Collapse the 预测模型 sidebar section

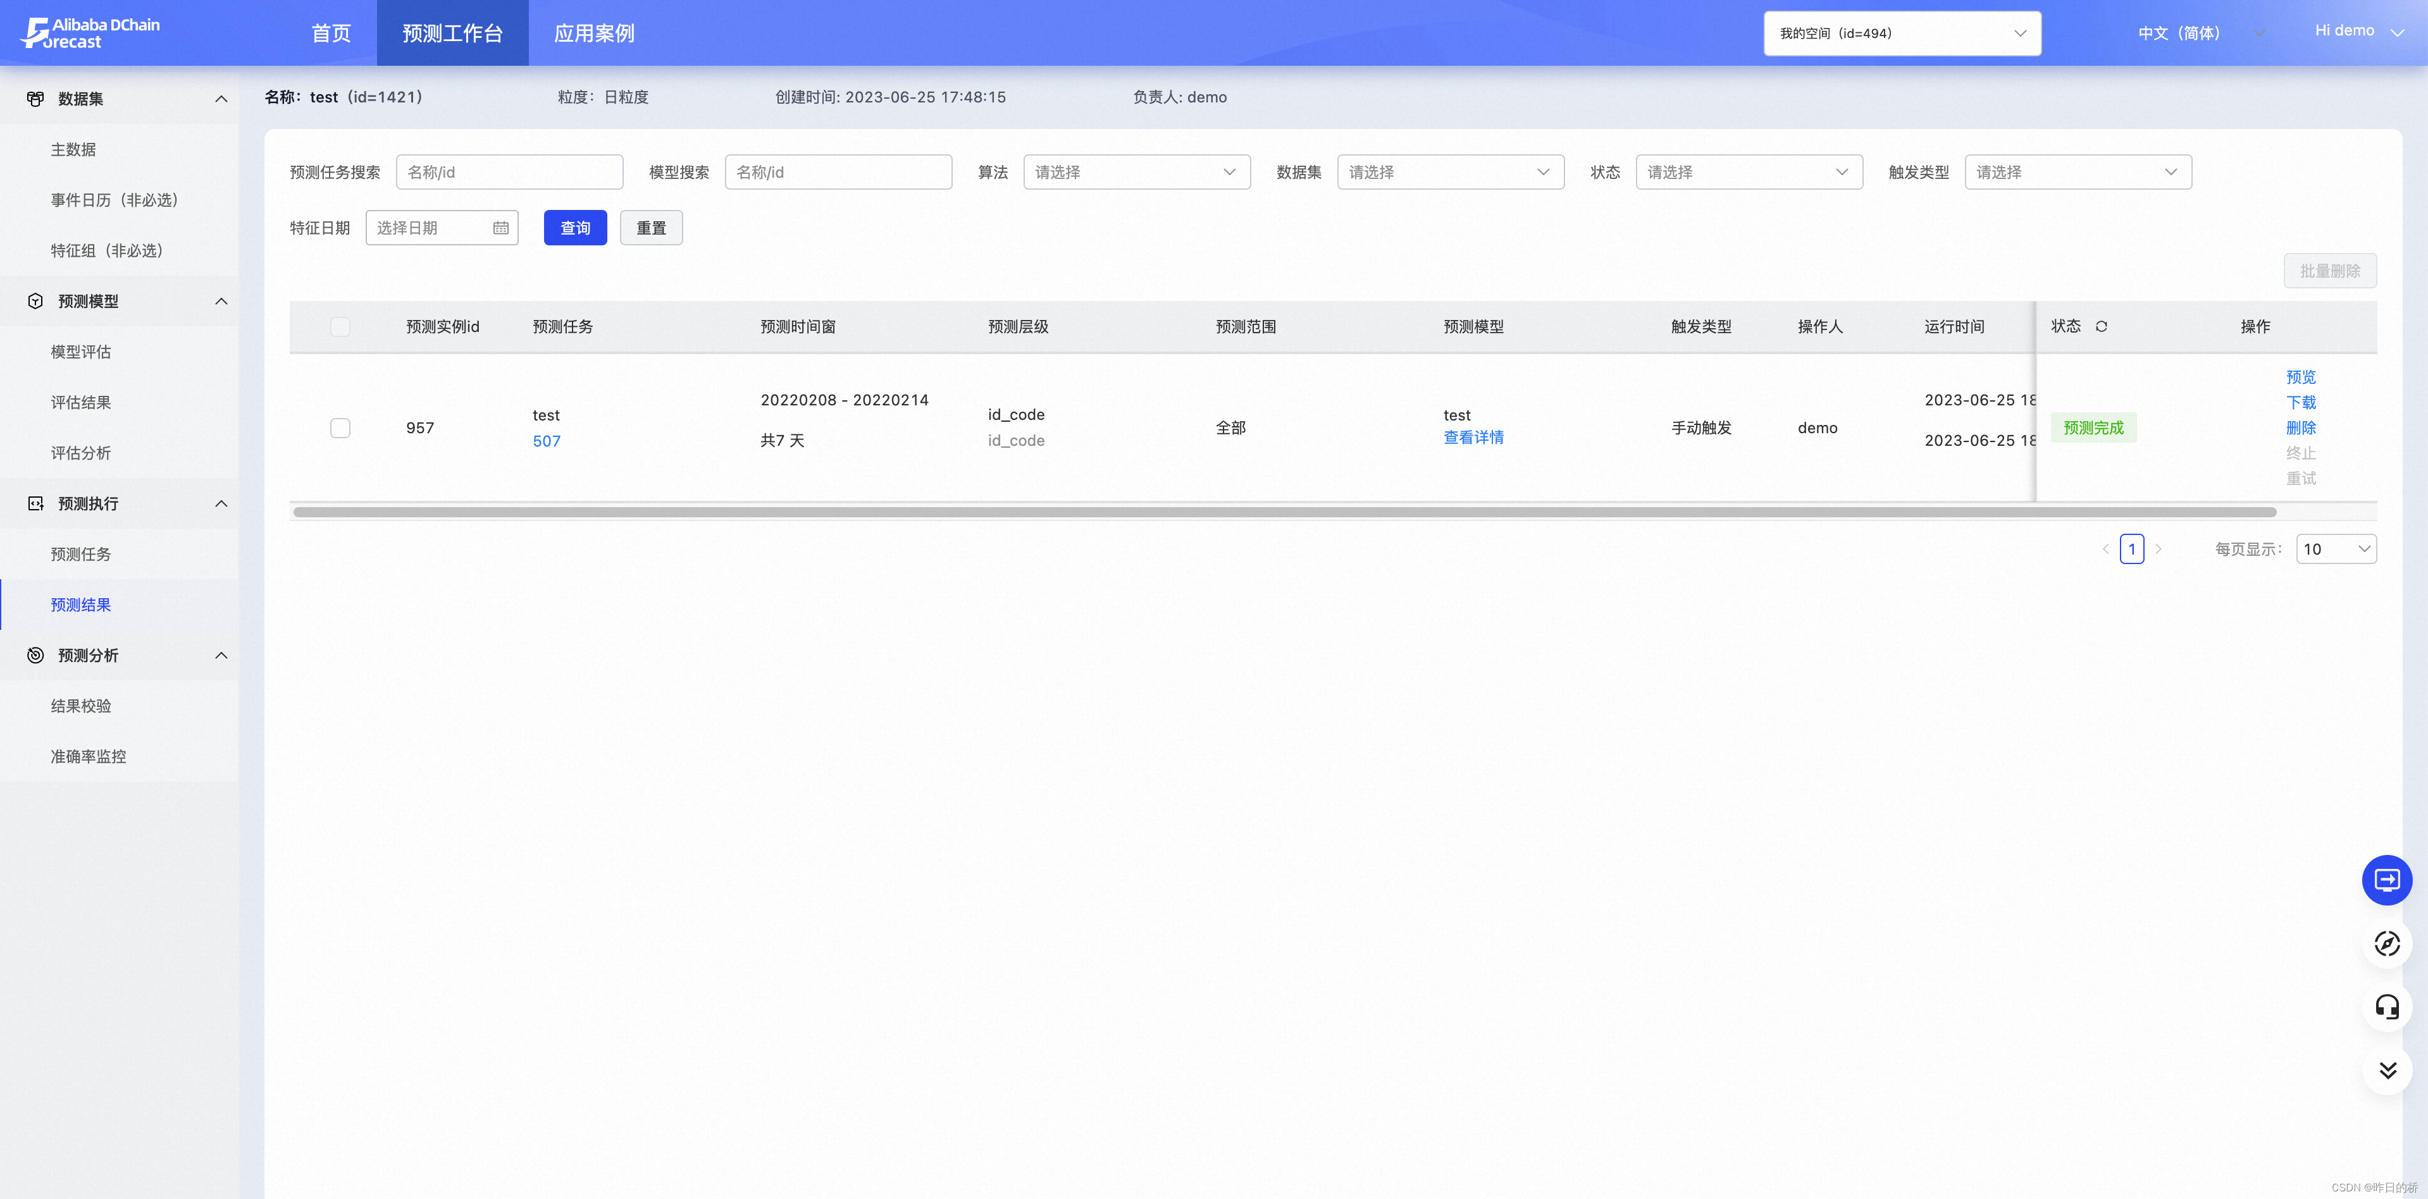pyautogui.click(x=221, y=302)
